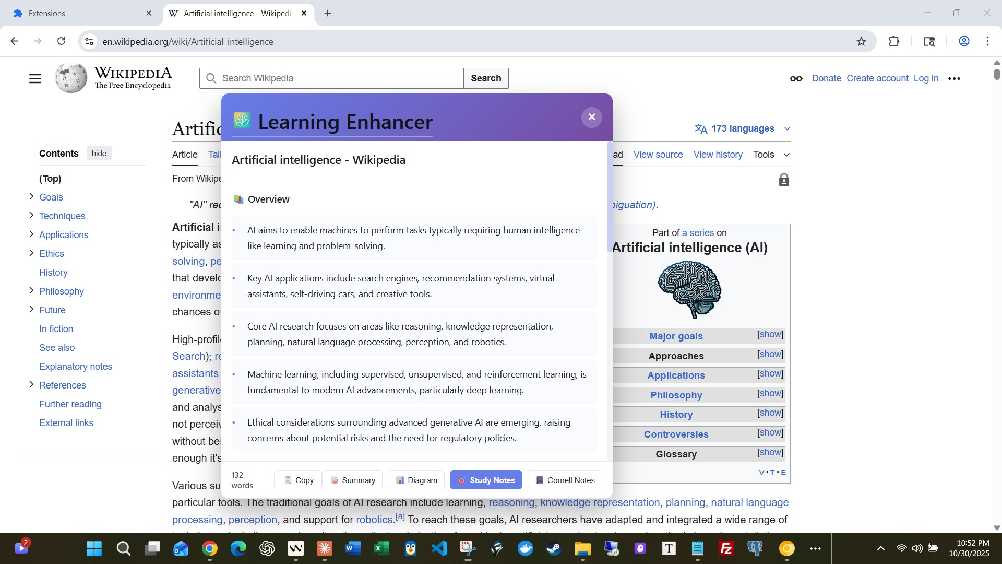Open Wikipedia main menu hamburger icon

click(x=35, y=78)
